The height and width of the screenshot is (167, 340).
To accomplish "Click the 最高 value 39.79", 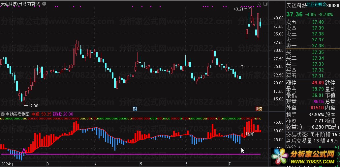I will 318,89.
